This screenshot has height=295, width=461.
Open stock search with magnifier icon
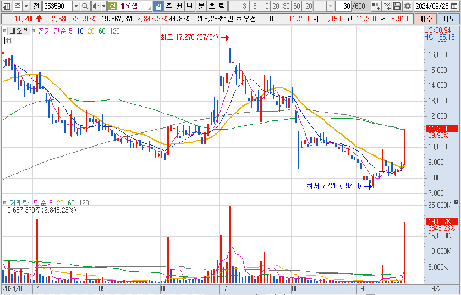pos(85,6)
